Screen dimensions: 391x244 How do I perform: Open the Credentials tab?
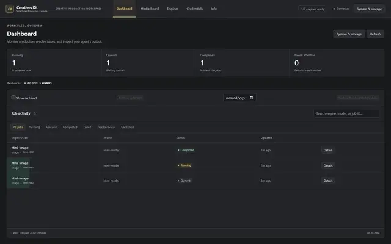click(194, 9)
